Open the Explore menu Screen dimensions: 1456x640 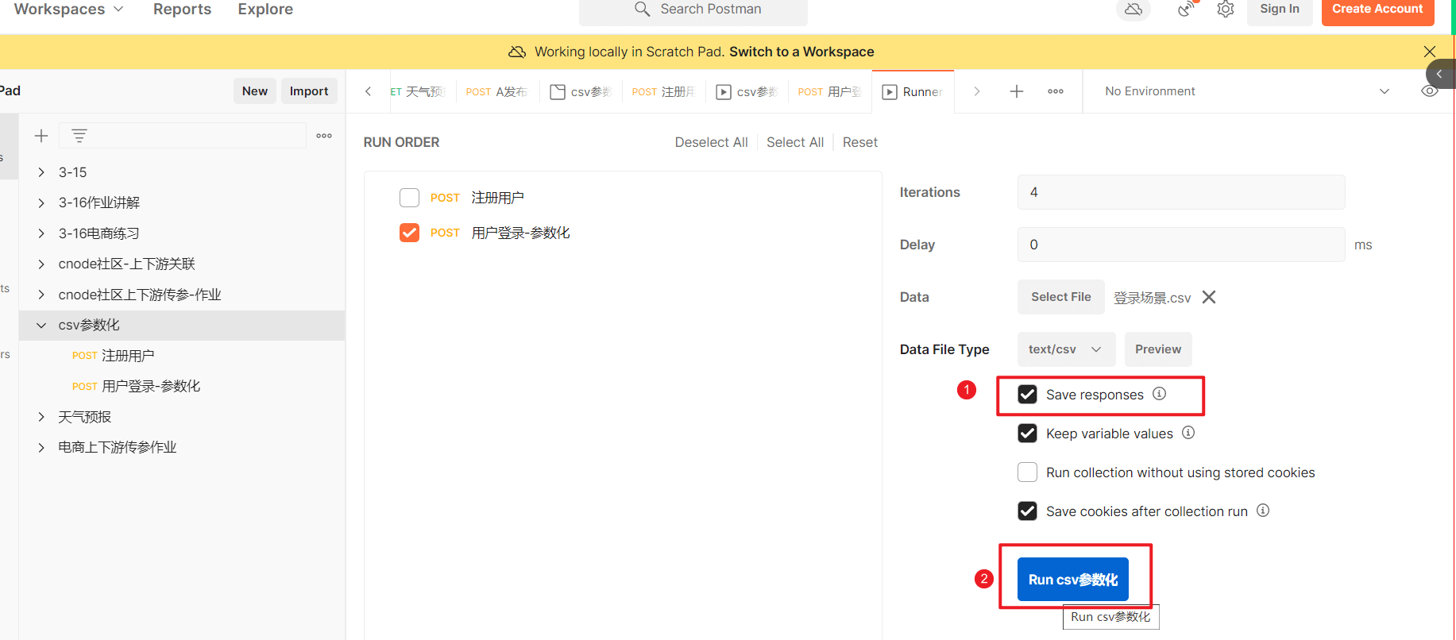[x=265, y=10]
